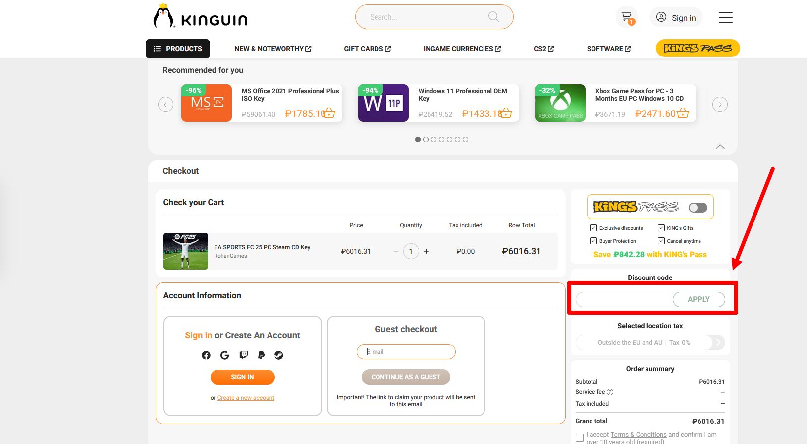Click the user Sign in header button
The height and width of the screenshot is (444, 807).
[x=676, y=18]
